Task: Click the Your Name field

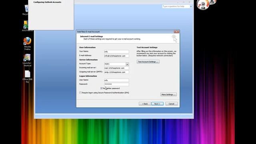Action: tap(116, 52)
